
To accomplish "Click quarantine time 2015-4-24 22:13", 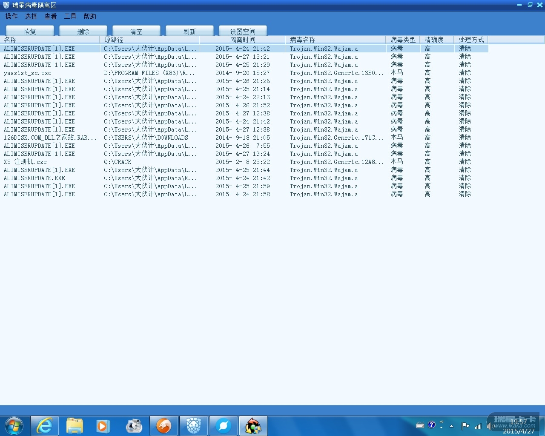I will [243, 97].
